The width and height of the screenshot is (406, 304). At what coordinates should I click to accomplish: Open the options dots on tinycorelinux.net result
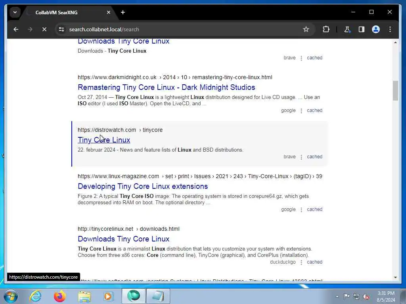coord(301,262)
